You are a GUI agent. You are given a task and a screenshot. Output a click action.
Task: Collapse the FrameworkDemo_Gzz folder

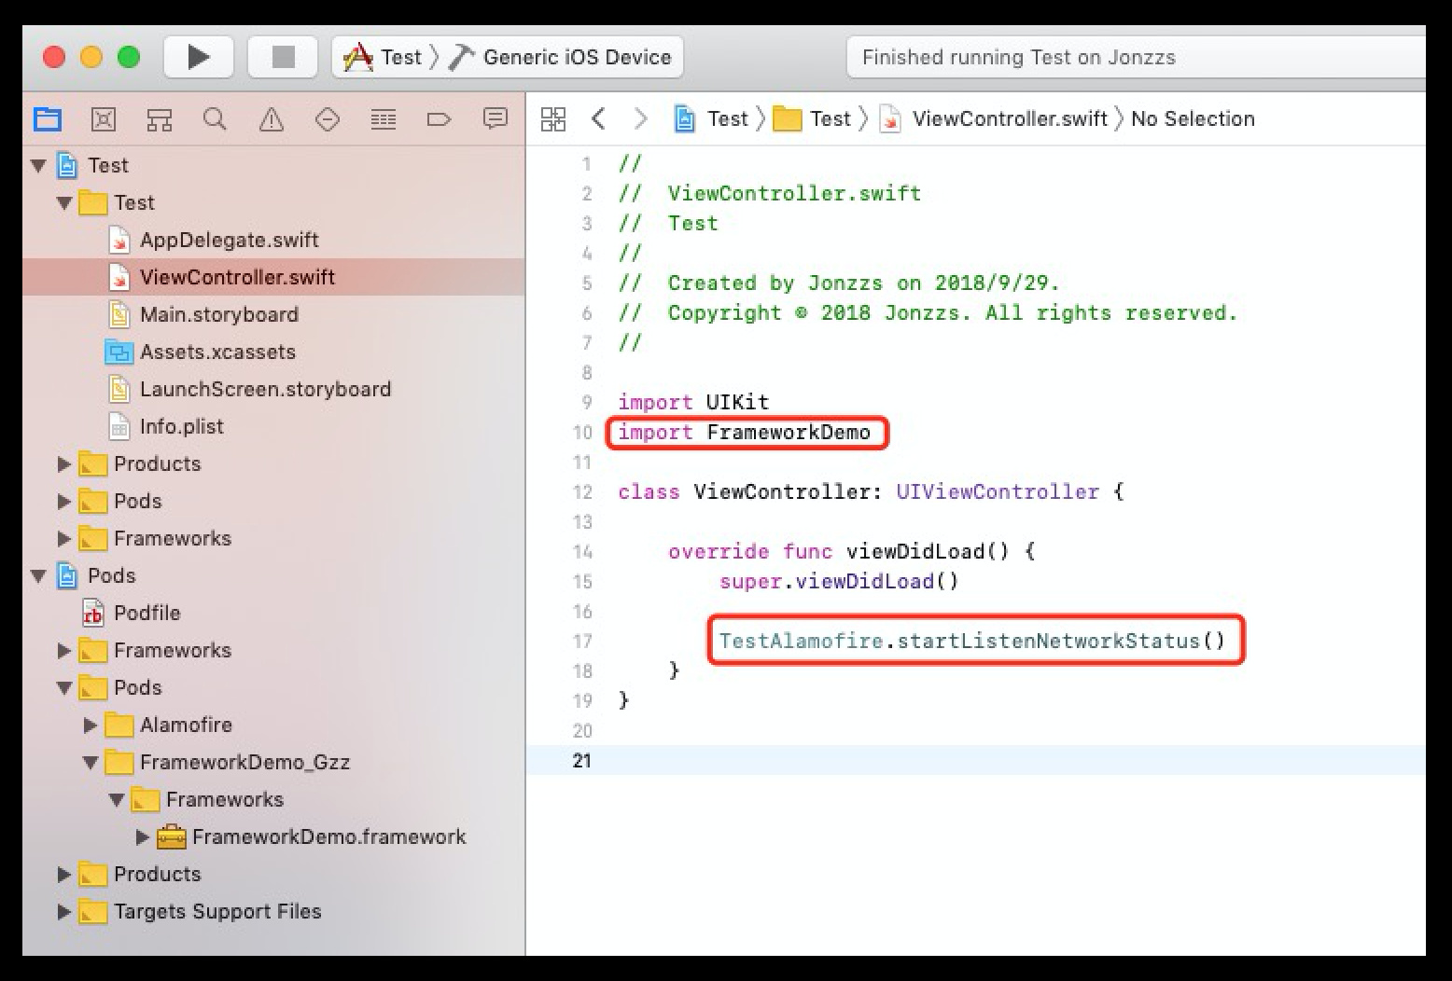click(x=91, y=763)
